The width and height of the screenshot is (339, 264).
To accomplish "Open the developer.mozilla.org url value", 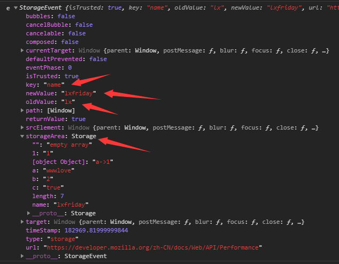I will click(152, 247).
